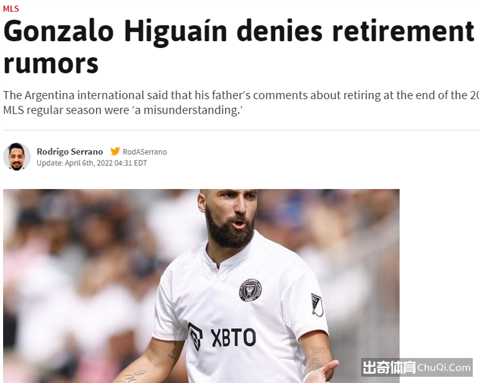The width and height of the screenshot is (479, 383).
Task: Click the word 'denies' in headline
Action: [x=279, y=31]
